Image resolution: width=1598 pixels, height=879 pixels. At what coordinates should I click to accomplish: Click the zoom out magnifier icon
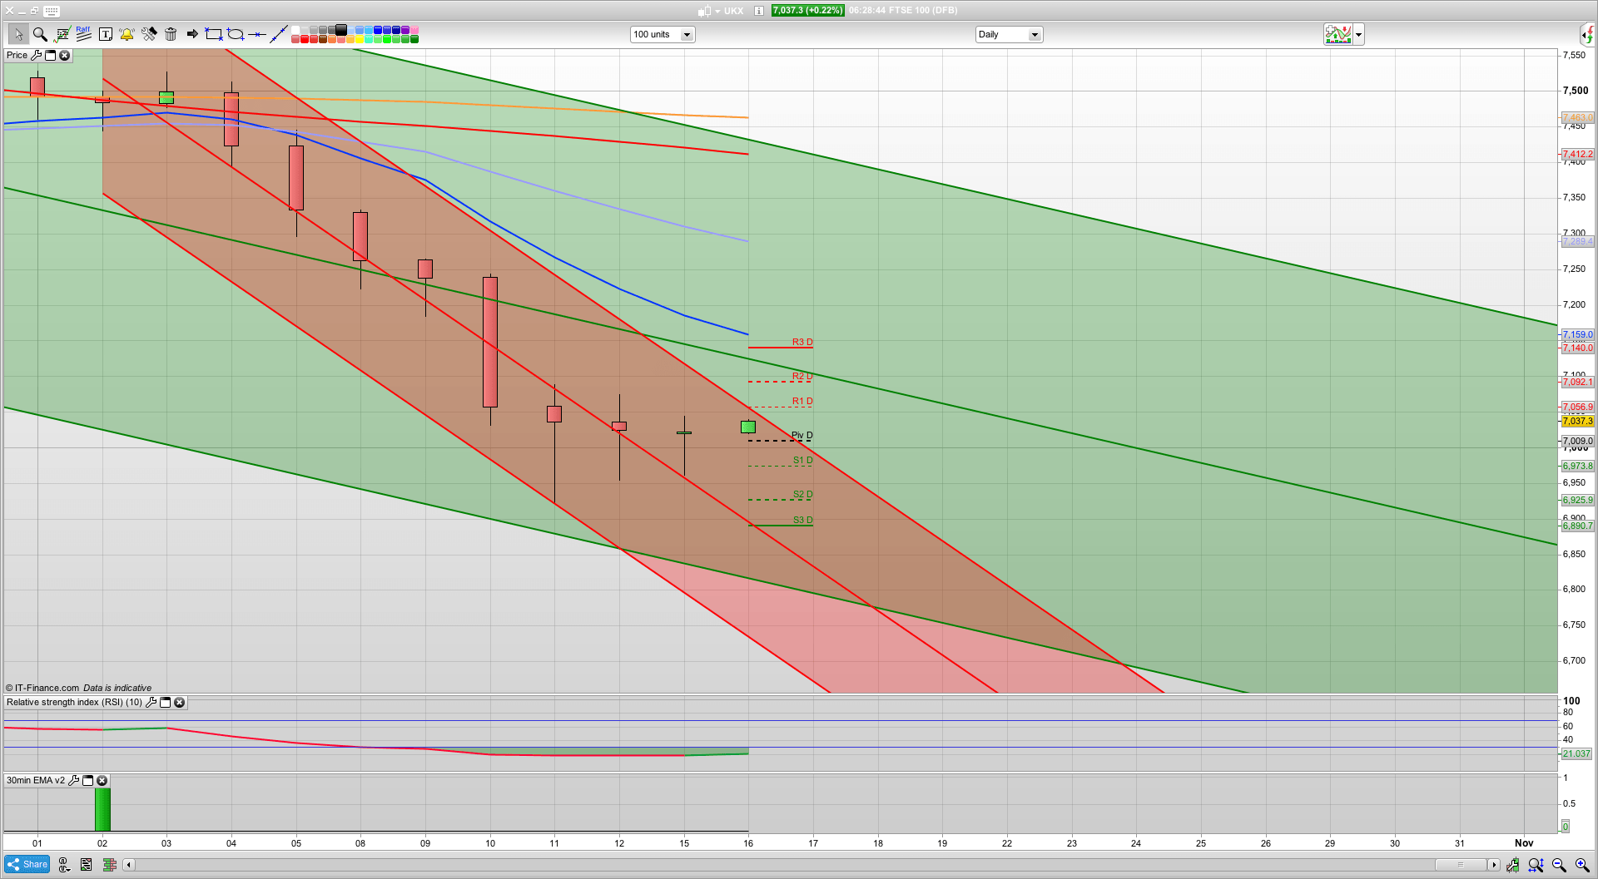point(1559,865)
